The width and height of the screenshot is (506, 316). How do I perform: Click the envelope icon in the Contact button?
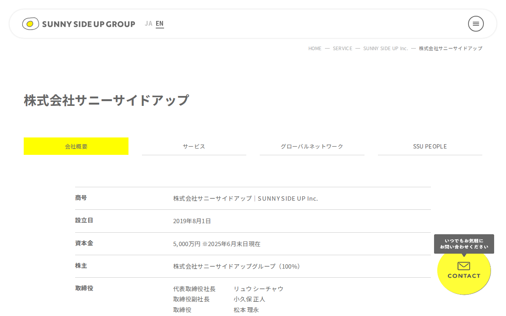464,266
